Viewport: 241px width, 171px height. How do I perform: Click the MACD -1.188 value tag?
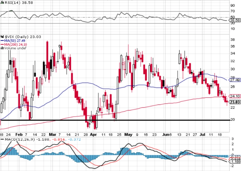pos(235,162)
